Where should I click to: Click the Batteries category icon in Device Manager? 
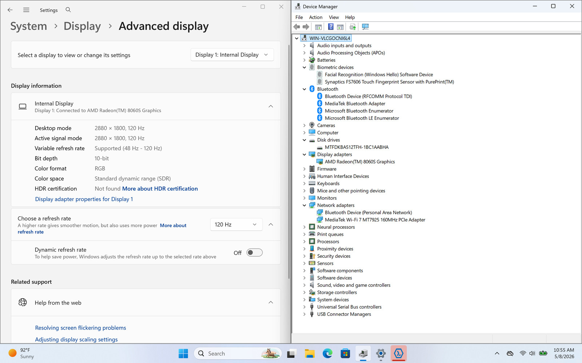[x=312, y=60]
